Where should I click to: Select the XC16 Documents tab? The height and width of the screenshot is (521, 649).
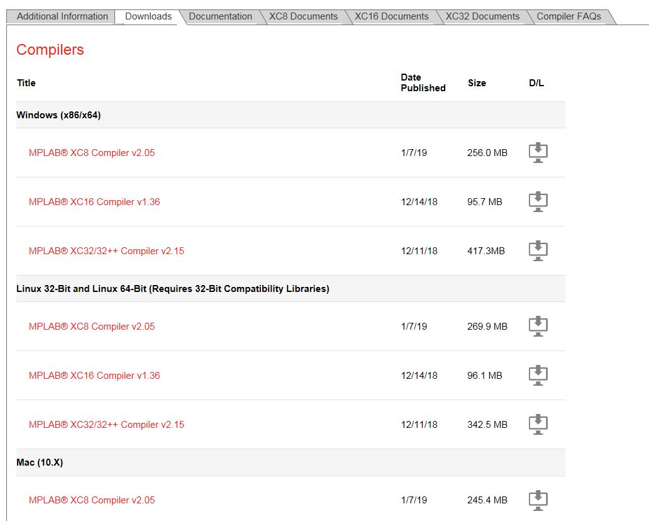point(392,16)
